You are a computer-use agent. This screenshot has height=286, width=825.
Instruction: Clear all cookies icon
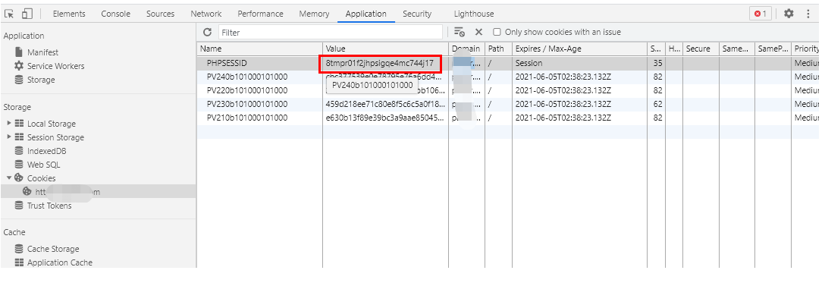coord(460,32)
